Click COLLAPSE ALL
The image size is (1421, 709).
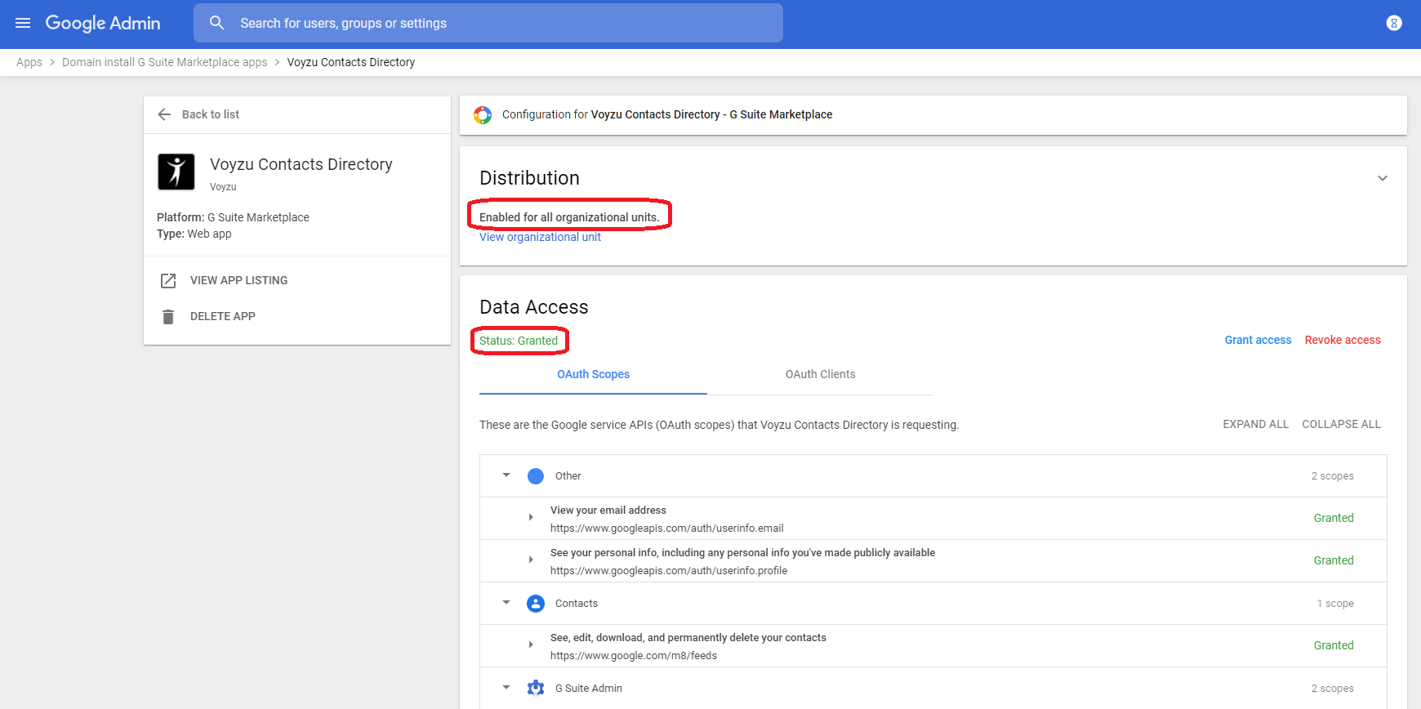pos(1341,424)
